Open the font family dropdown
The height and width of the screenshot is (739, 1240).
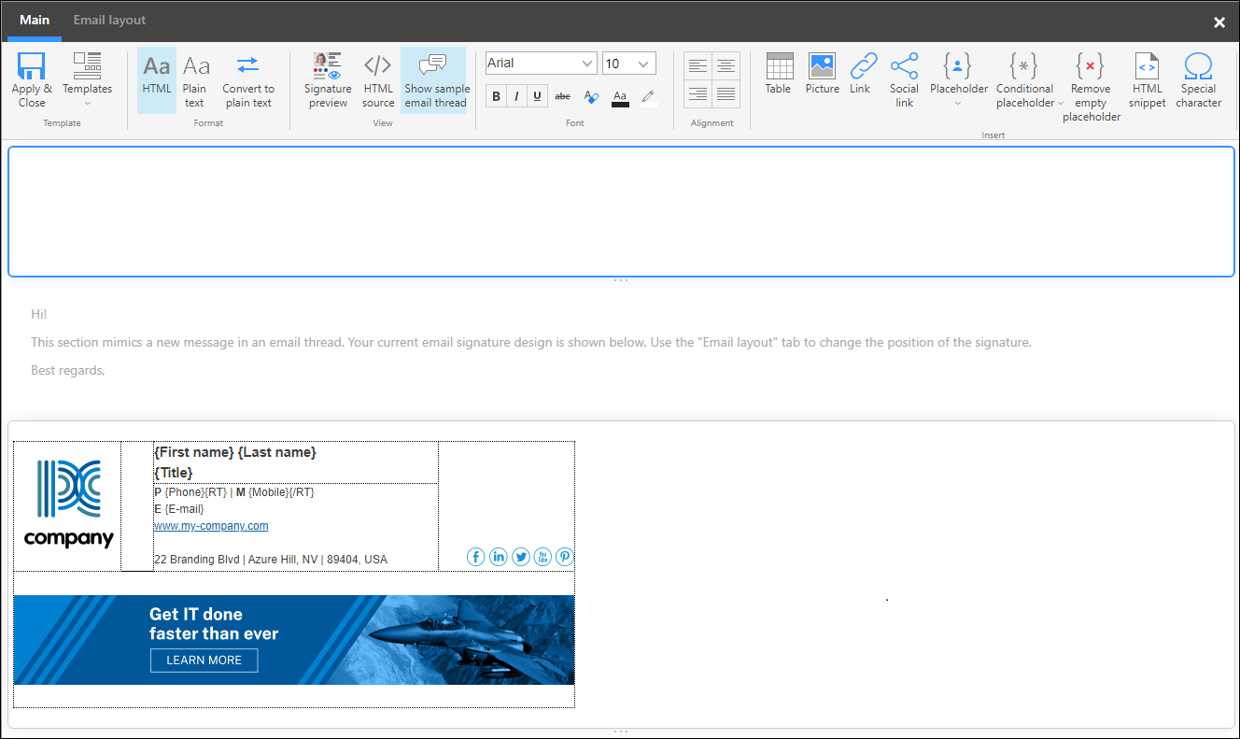pos(587,63)
